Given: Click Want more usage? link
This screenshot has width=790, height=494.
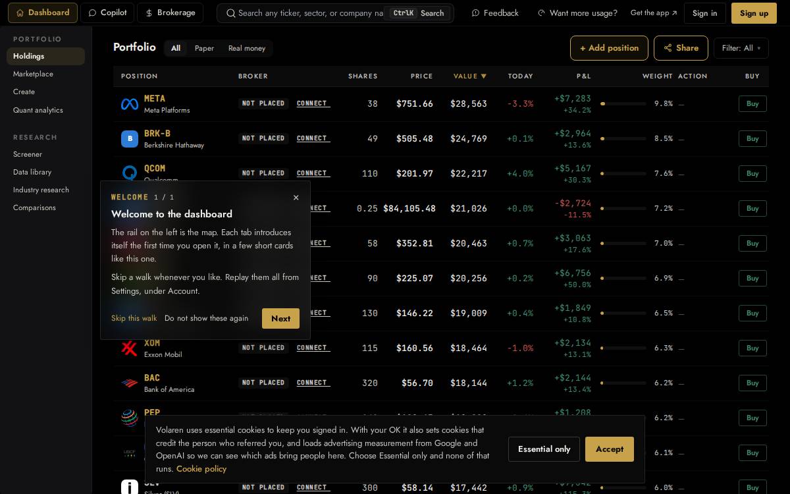Looking at the screenshot, I should click(x=577, y=13).
